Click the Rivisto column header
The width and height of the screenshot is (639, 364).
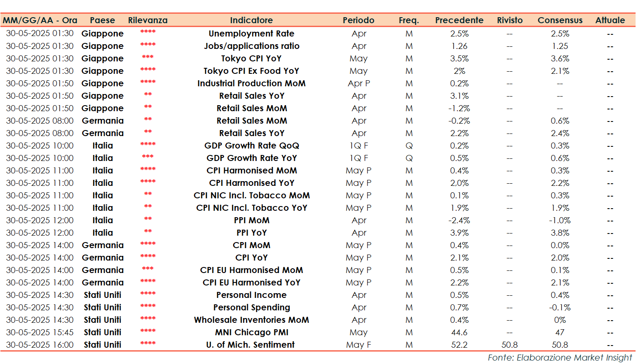(510, 20)
